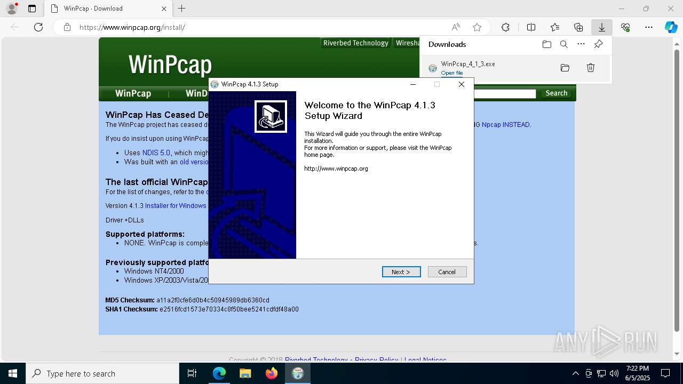Open more options in Downloads panel

pos(581,44)
